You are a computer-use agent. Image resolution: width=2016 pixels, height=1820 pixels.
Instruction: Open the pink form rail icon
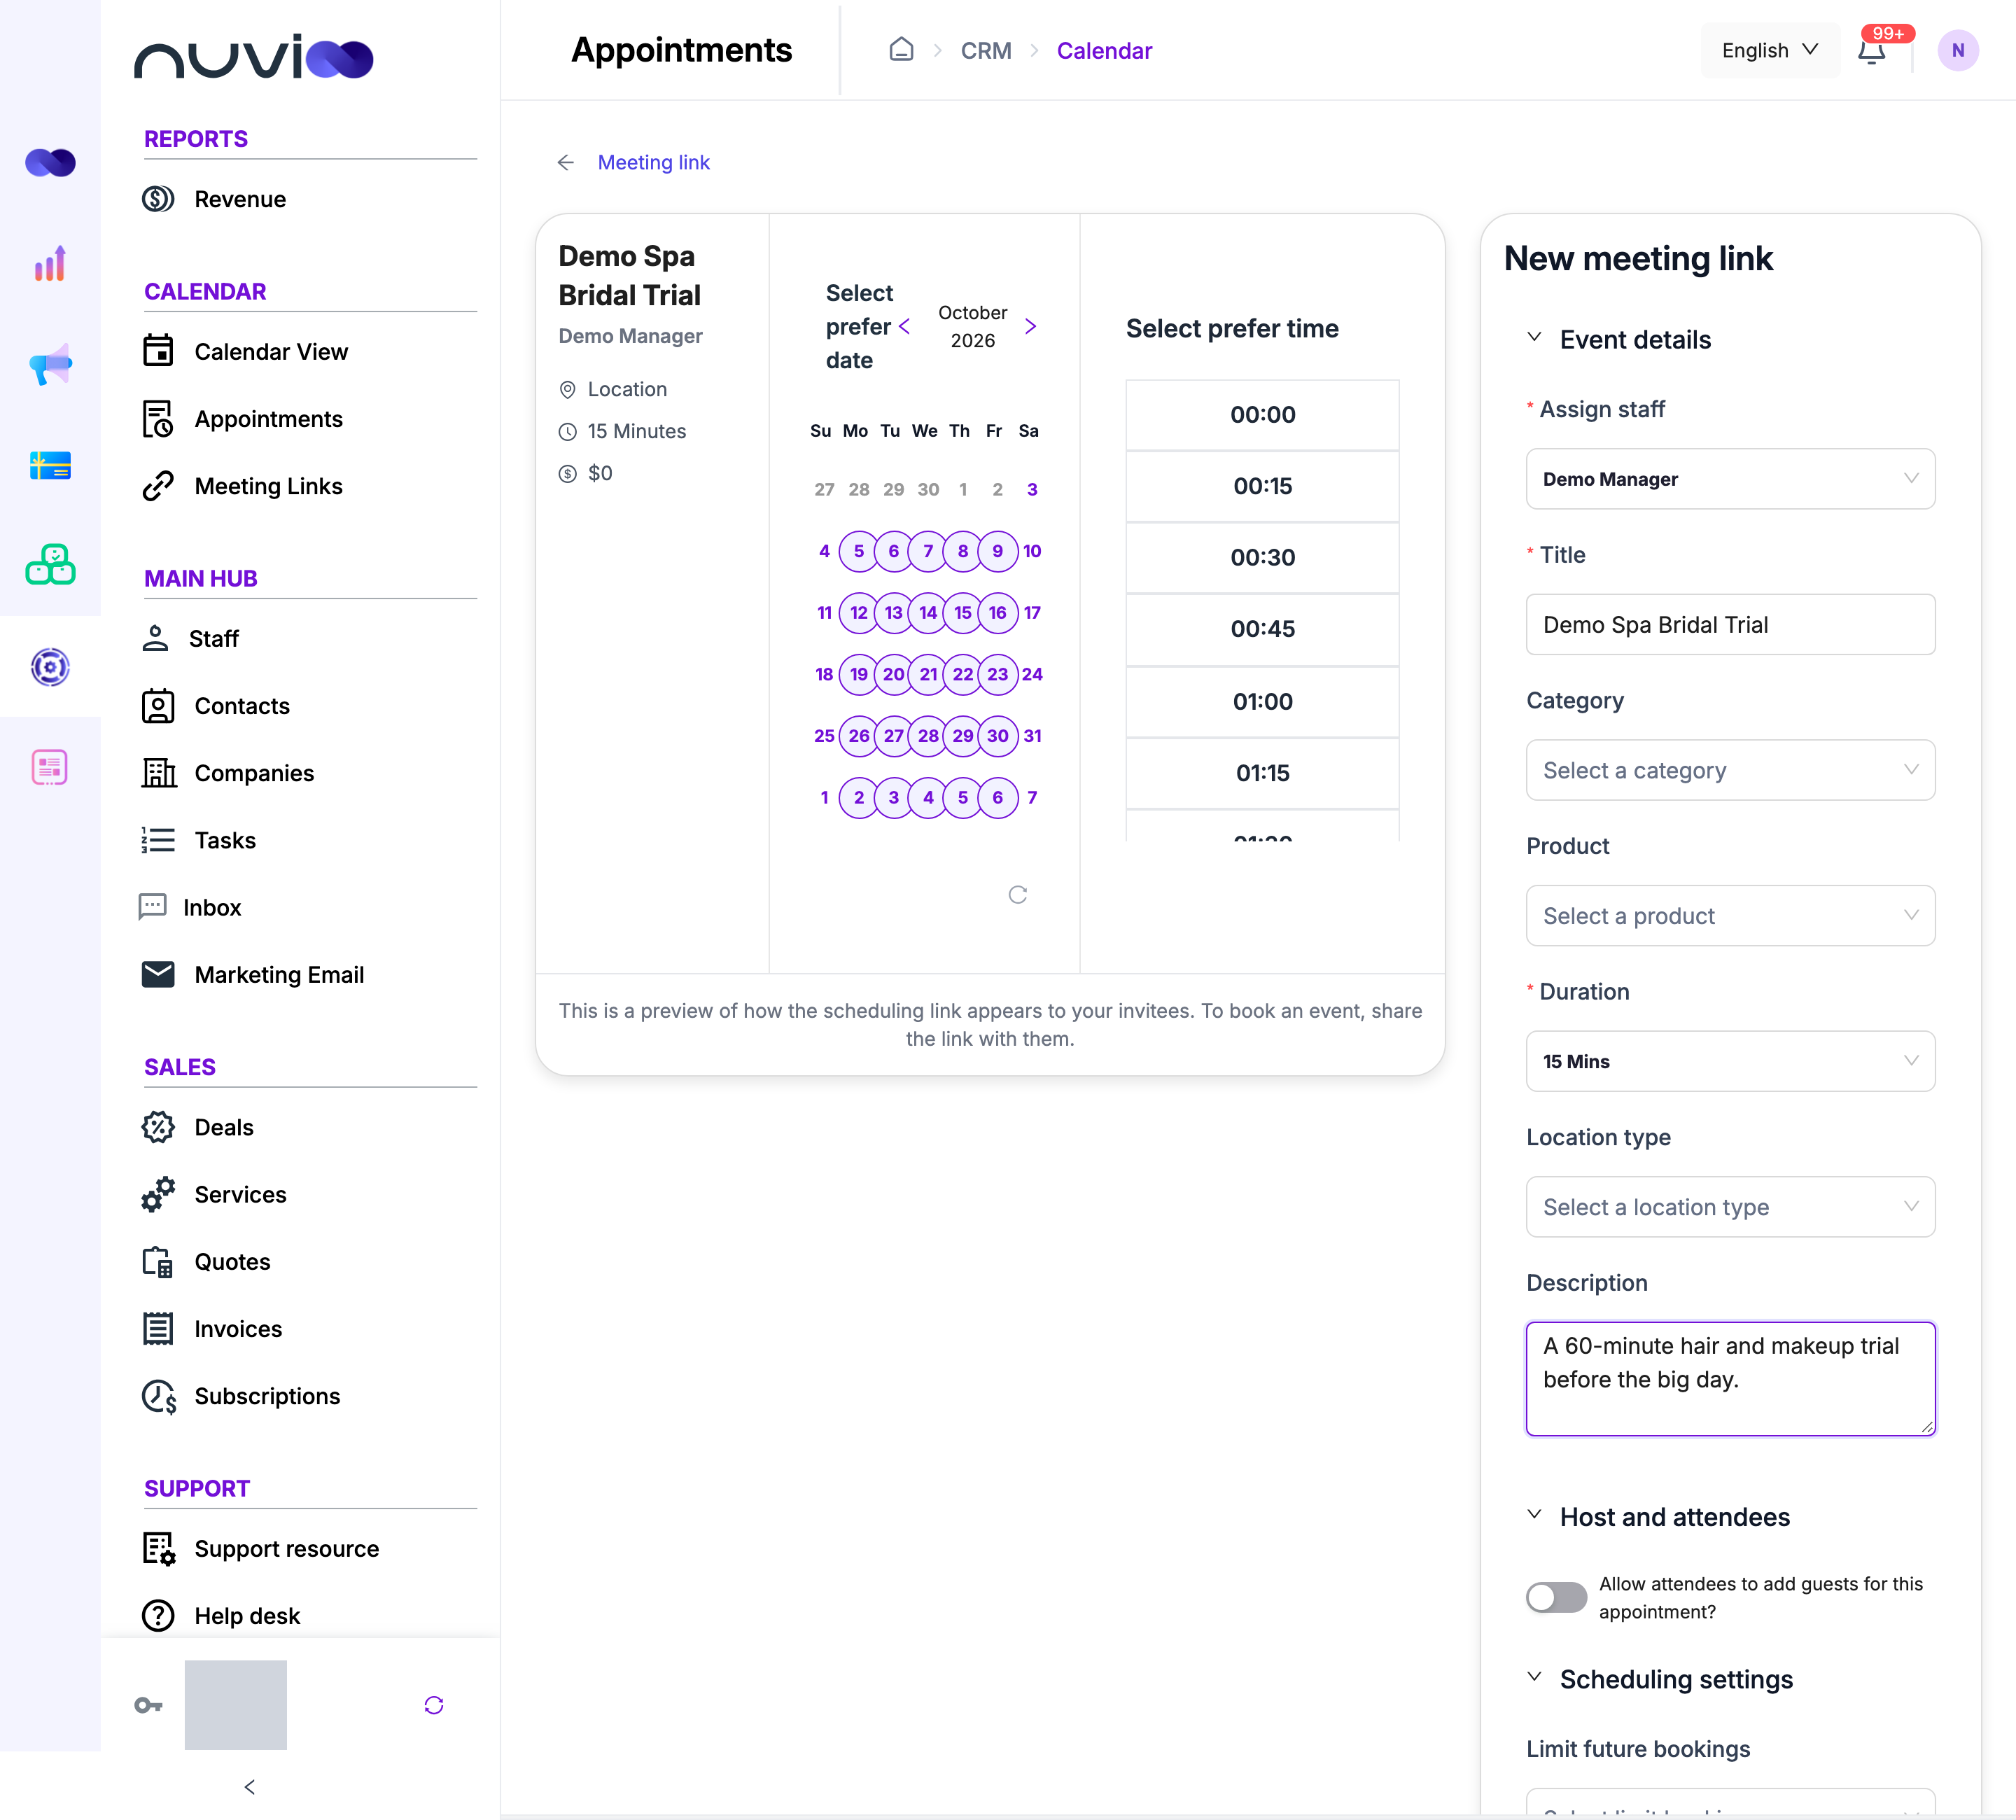[x=50, y=767]
